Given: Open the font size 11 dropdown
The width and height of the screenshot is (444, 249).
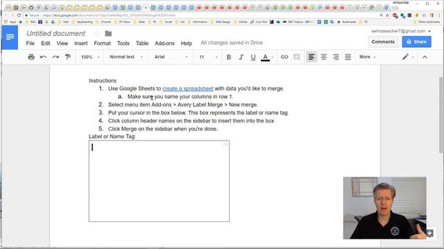Looking at the screenshot, I should [208, 57].
